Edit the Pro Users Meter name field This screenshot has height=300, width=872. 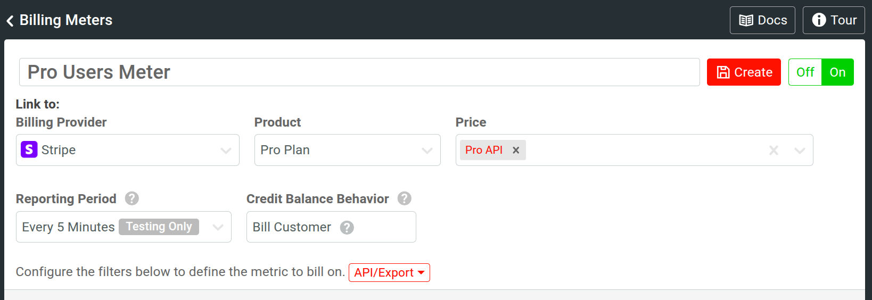coord(359,72)
